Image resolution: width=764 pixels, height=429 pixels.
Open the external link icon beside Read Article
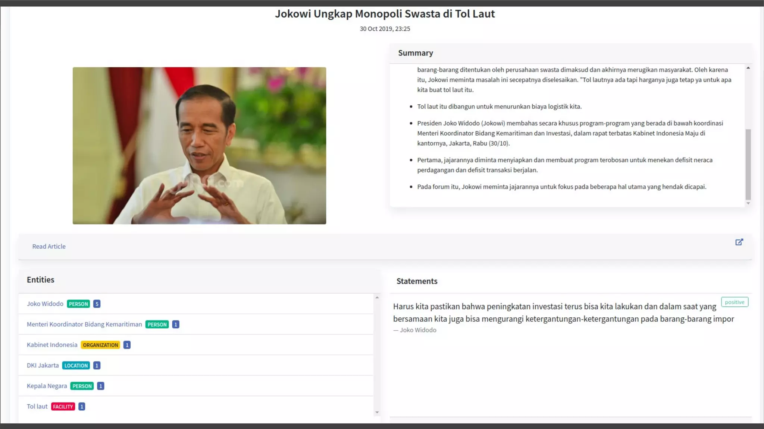(739, 242)
